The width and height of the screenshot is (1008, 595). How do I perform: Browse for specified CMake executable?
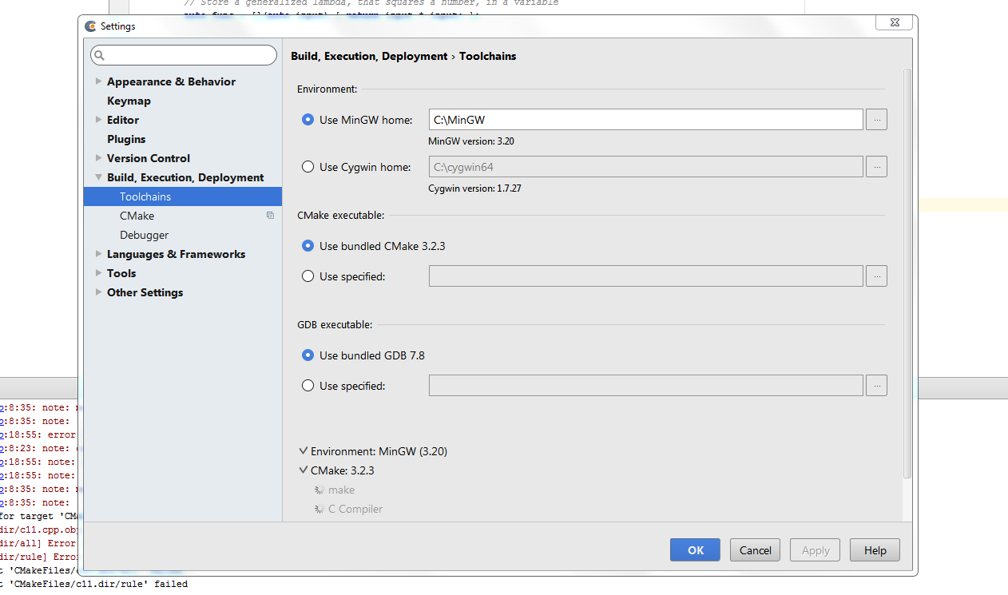(x=876, y=276)
